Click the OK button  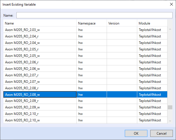click(136, 133)
